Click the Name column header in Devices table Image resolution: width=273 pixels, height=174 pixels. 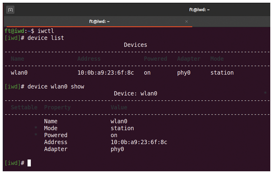pyautogui.click(x=17, y=59)
